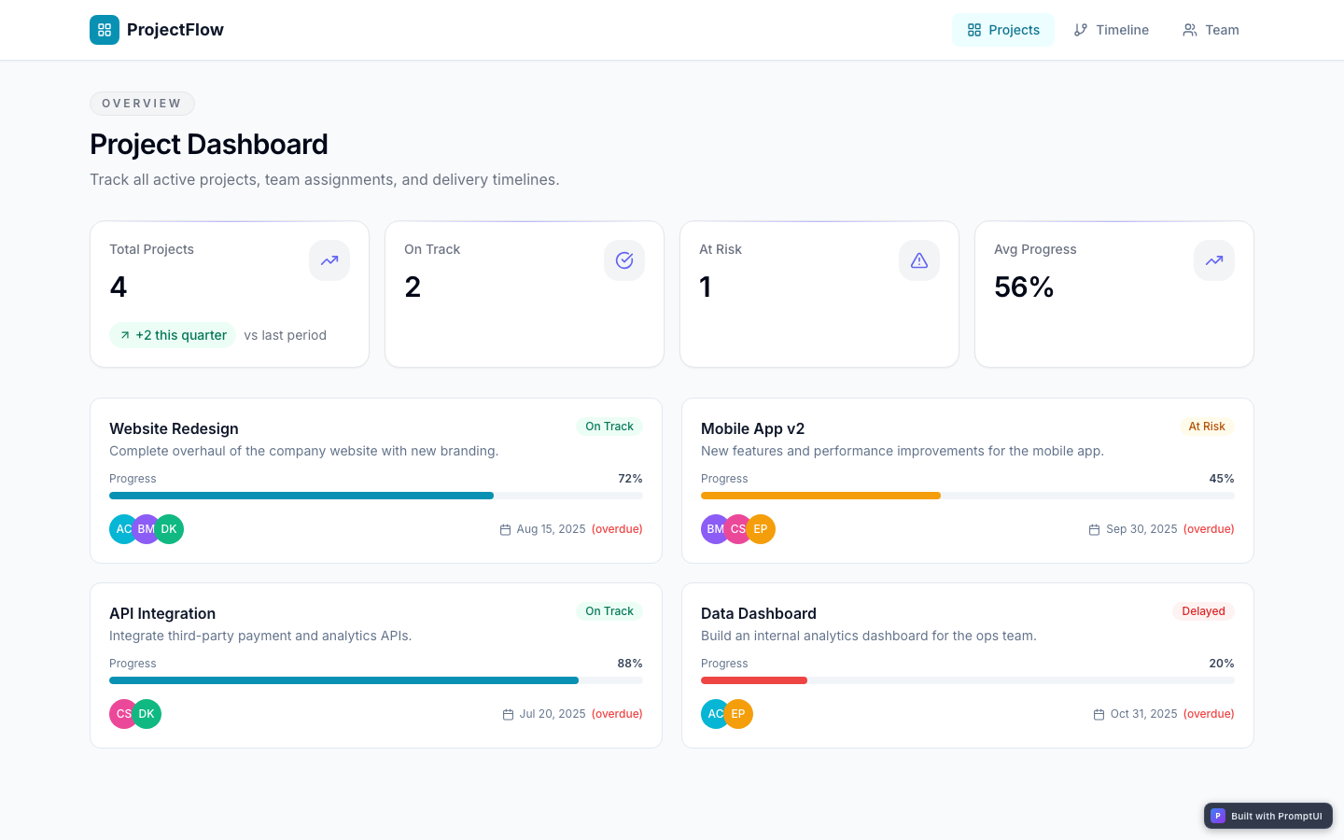The height and width of the screenshot is (840, 1344).
Task: Click the 56% Avg Progress value
Action: pyautogui.click(x=1024, y=287)
